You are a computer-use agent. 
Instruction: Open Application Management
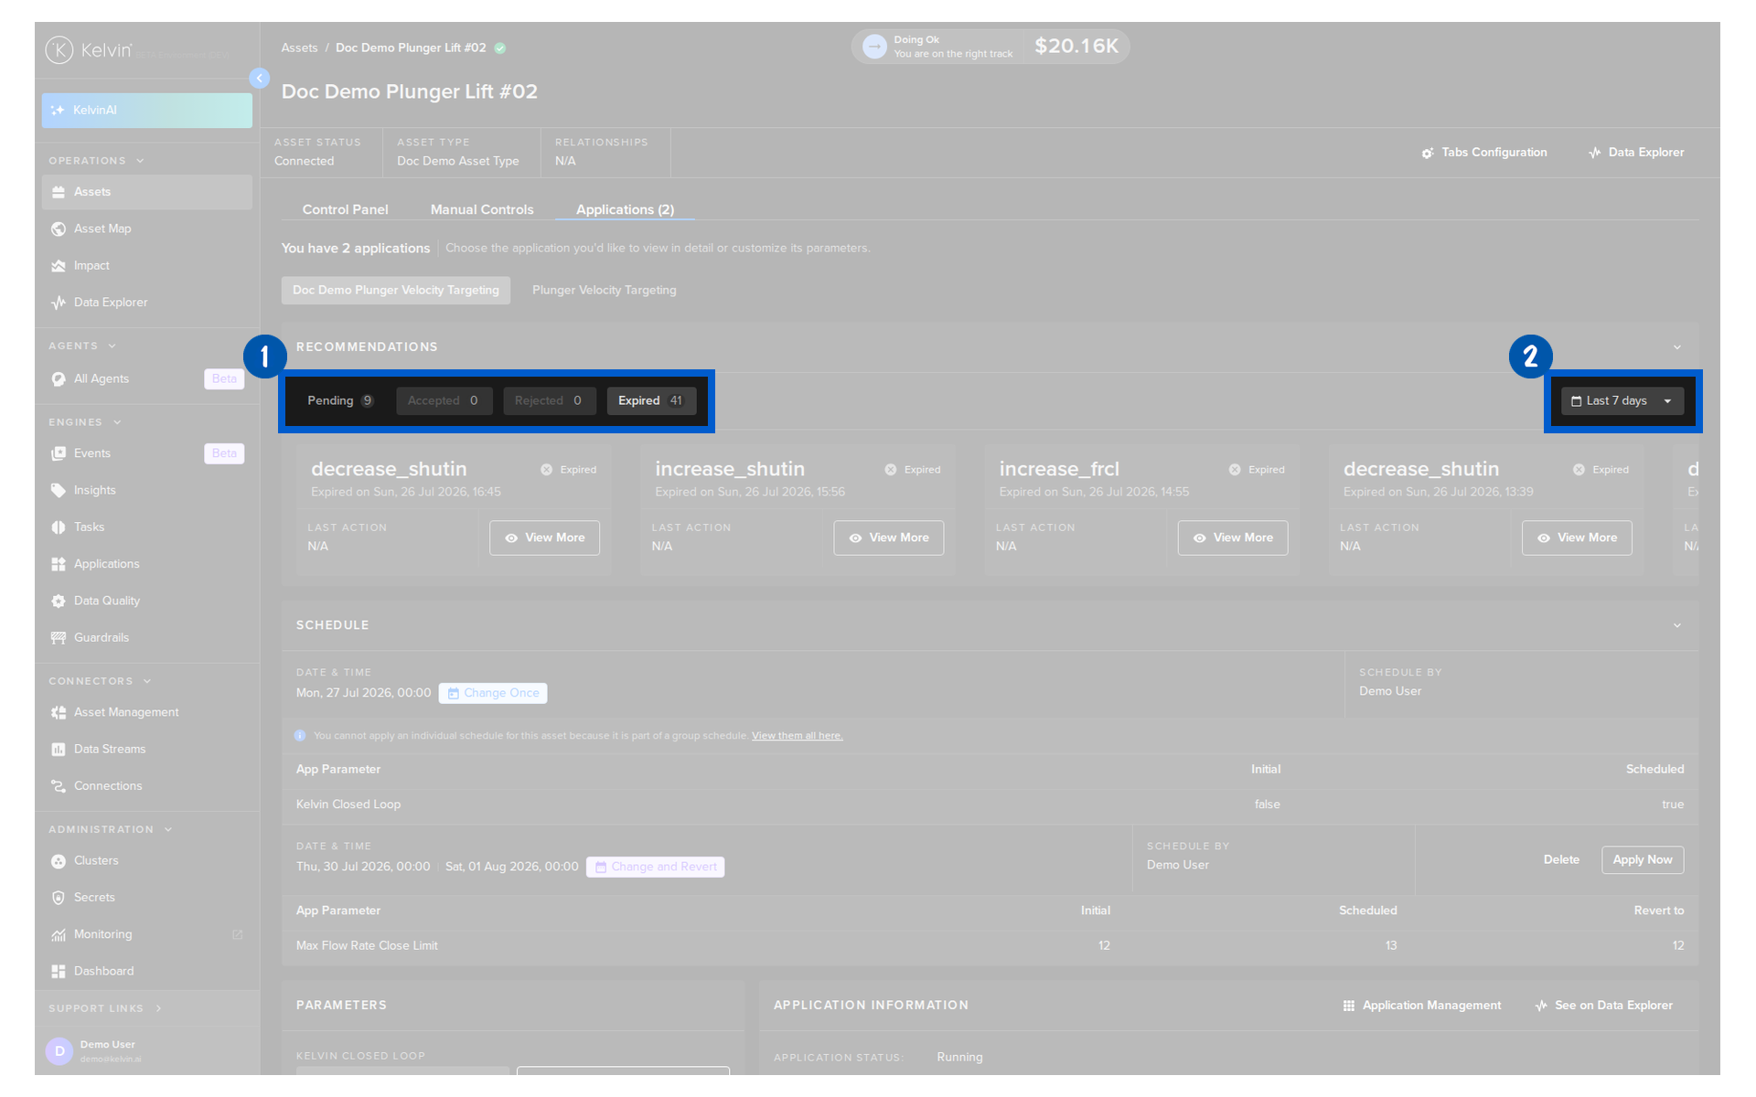coord(1422,1006)
